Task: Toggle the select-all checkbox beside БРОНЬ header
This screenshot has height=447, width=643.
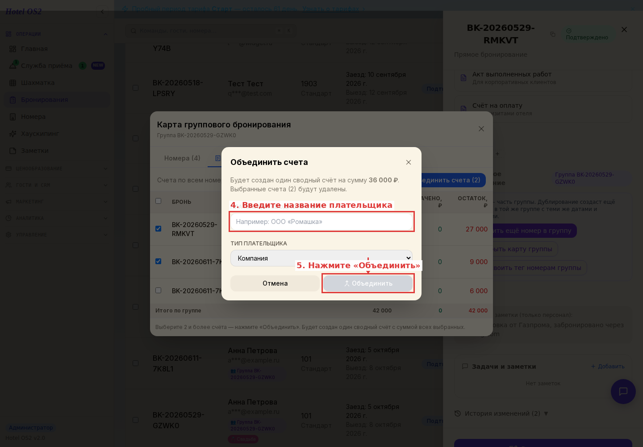Action: (x=158, y=201)
